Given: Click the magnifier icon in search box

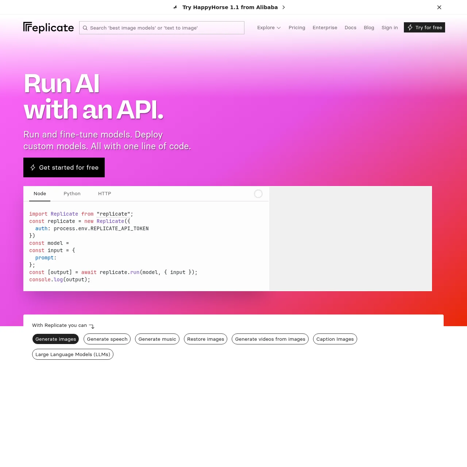Looking at the screenshot, I should tap(85, 28).
